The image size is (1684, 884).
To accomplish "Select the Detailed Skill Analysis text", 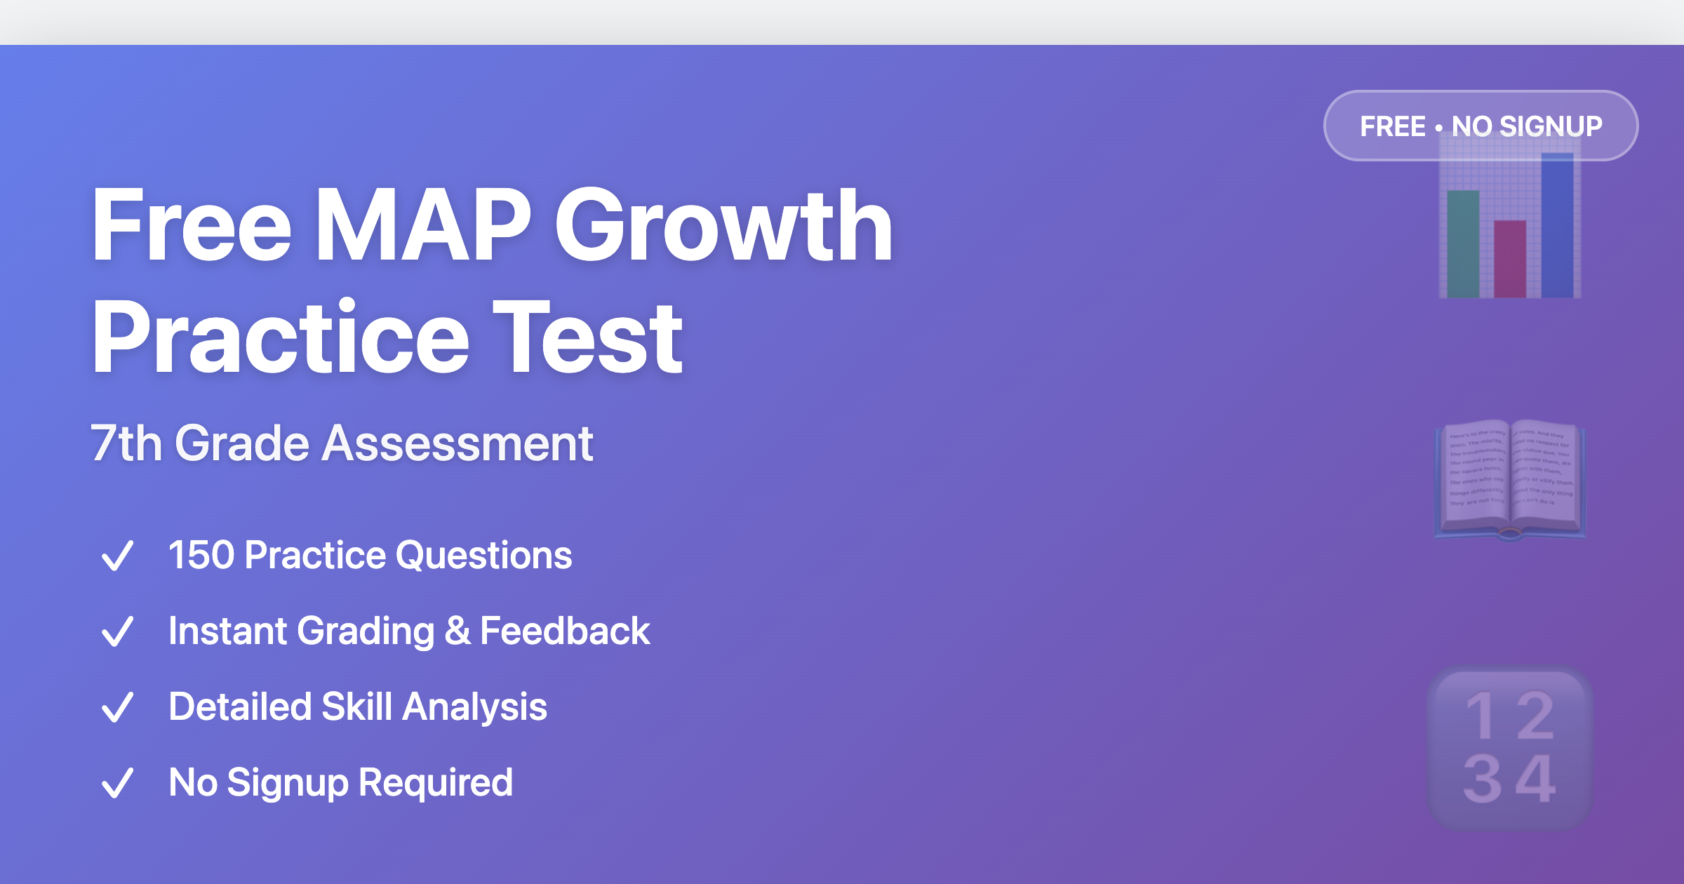I will pyautogui.click(x=358, y=707).
